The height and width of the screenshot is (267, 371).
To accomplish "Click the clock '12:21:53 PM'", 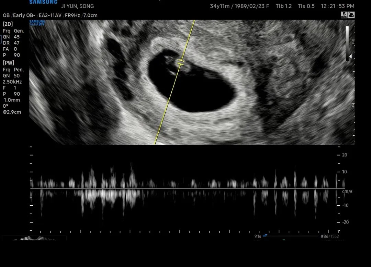I will (x=338, y=6).
